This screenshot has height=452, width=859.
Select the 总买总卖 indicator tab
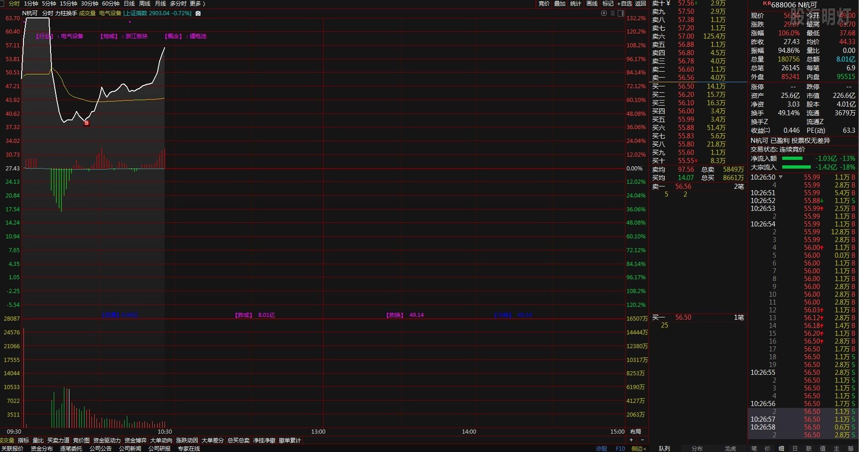click(x=239, y=440)
